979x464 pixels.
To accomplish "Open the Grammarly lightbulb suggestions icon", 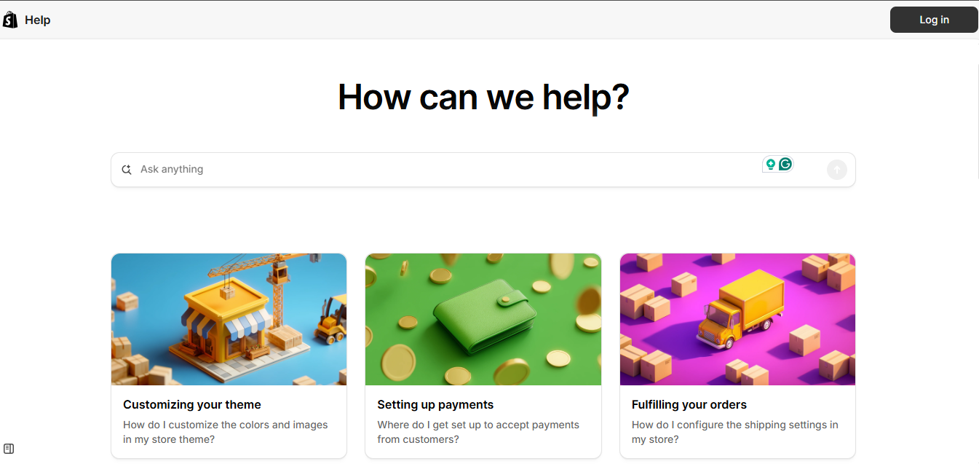I will point(770,165).
